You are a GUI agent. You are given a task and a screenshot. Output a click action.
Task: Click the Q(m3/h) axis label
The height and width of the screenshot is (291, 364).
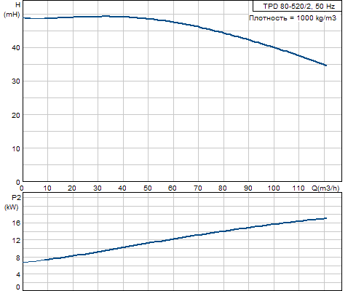point(325,188)
